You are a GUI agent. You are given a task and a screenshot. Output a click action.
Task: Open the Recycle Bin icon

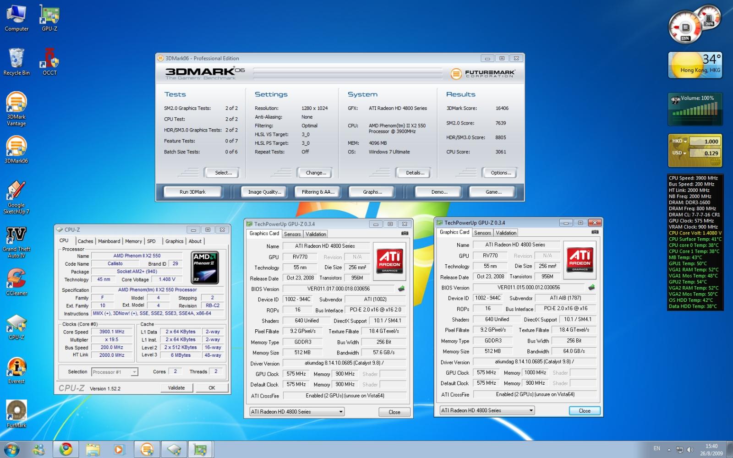coord(16,62)
